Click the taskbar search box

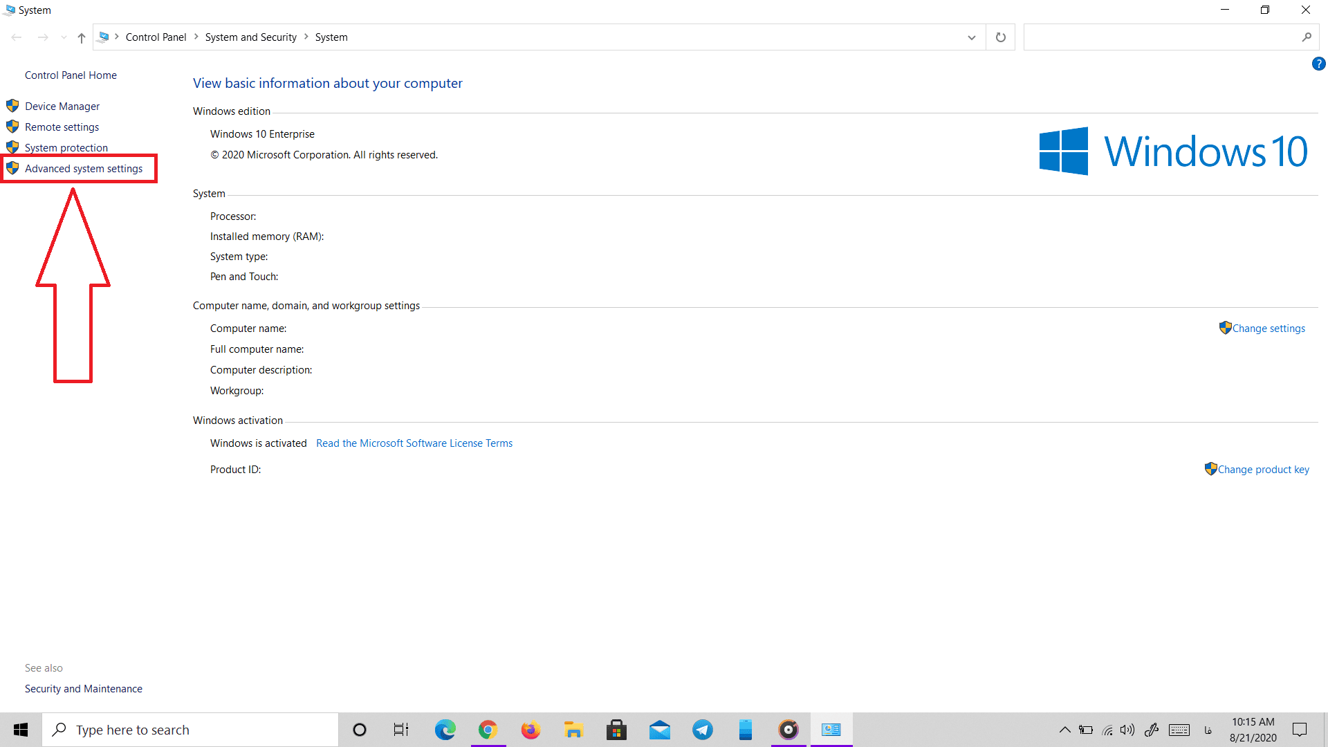[190, 730]
